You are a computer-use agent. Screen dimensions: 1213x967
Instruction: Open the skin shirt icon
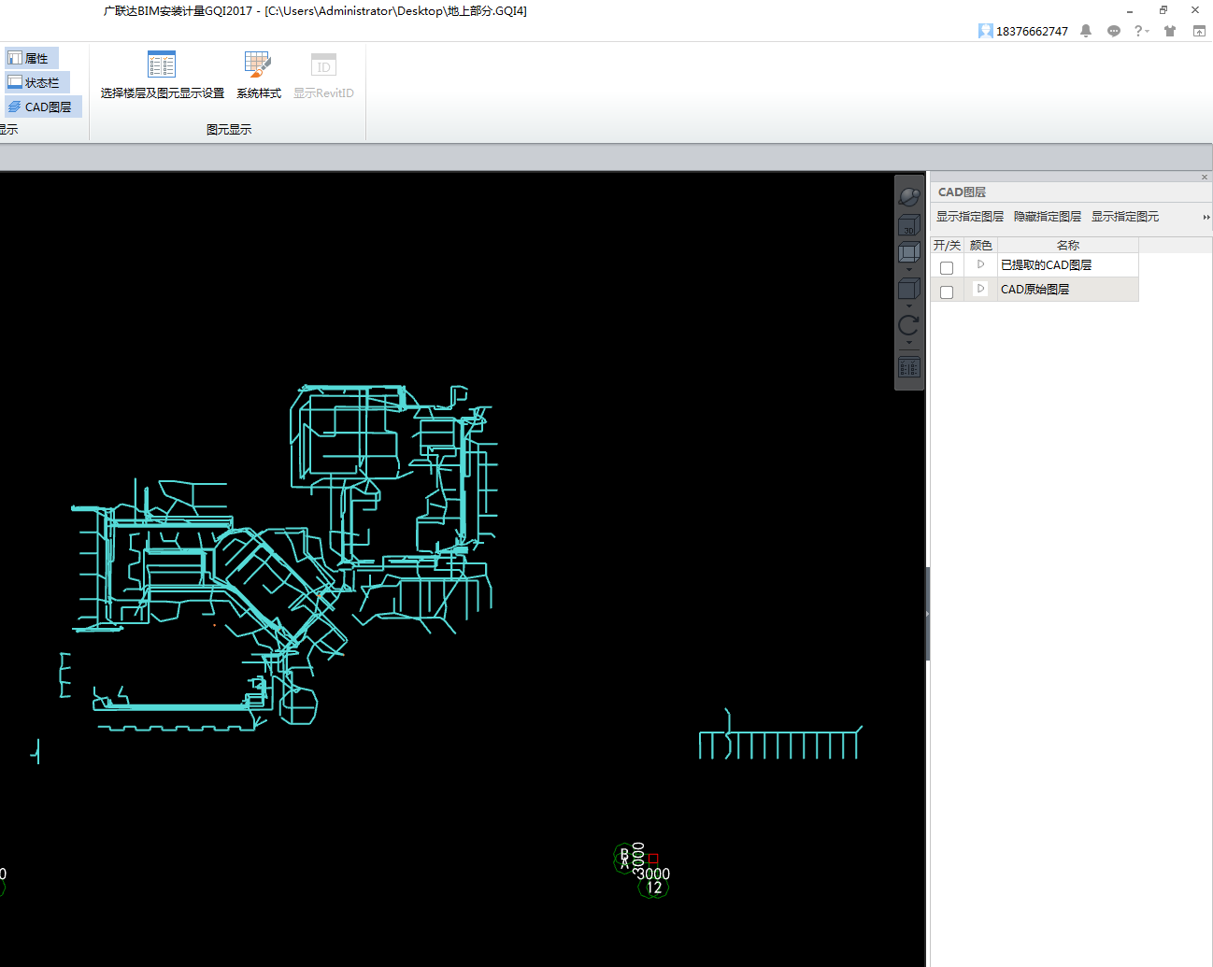pos(1170,31)
